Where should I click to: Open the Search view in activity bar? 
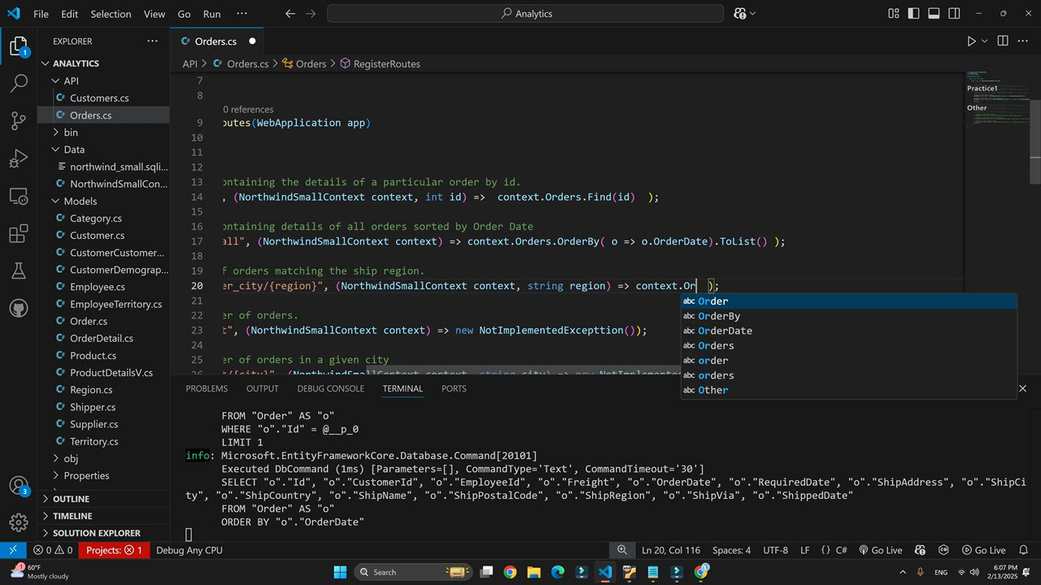[x=19, y=83]
